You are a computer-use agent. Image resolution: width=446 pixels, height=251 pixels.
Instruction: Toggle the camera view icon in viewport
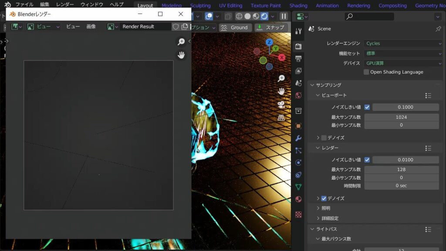click(x=281, y=105)
